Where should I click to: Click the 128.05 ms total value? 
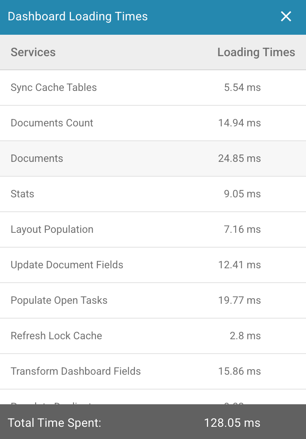tap(232, 423)
